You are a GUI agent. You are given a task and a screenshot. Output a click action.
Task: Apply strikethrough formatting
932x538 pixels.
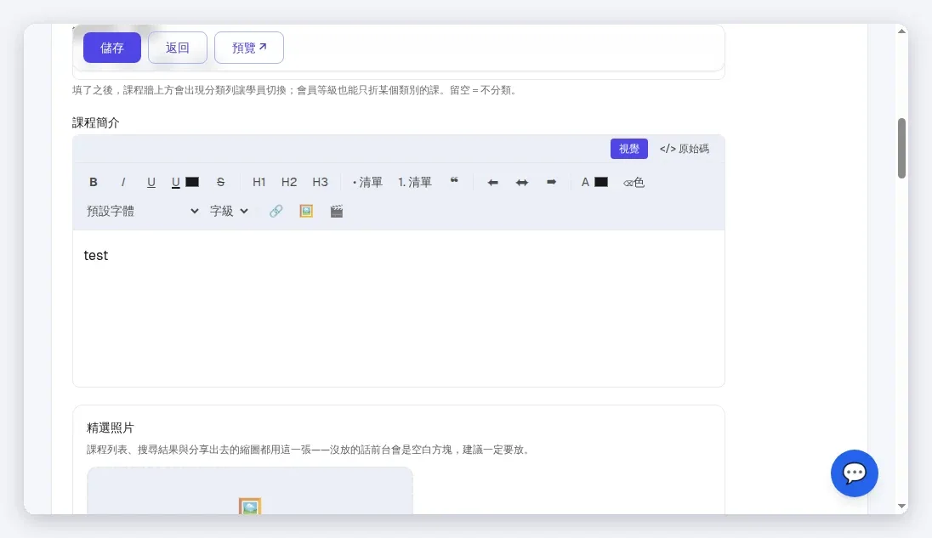(x=220, y=182)
